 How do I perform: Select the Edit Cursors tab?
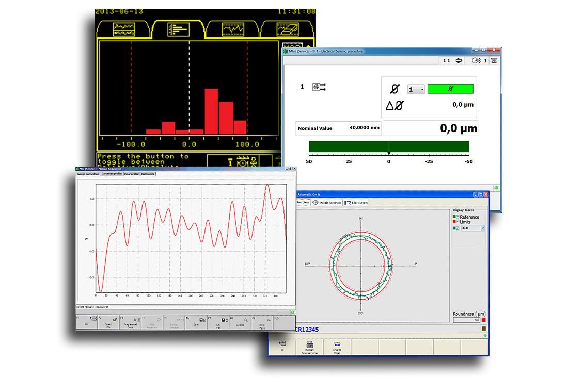click(x=356, y=203)
